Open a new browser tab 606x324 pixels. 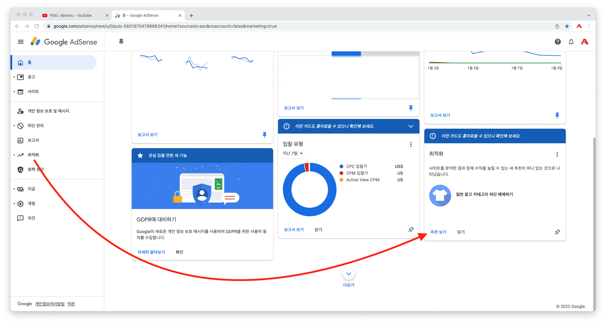pos(191,16)
